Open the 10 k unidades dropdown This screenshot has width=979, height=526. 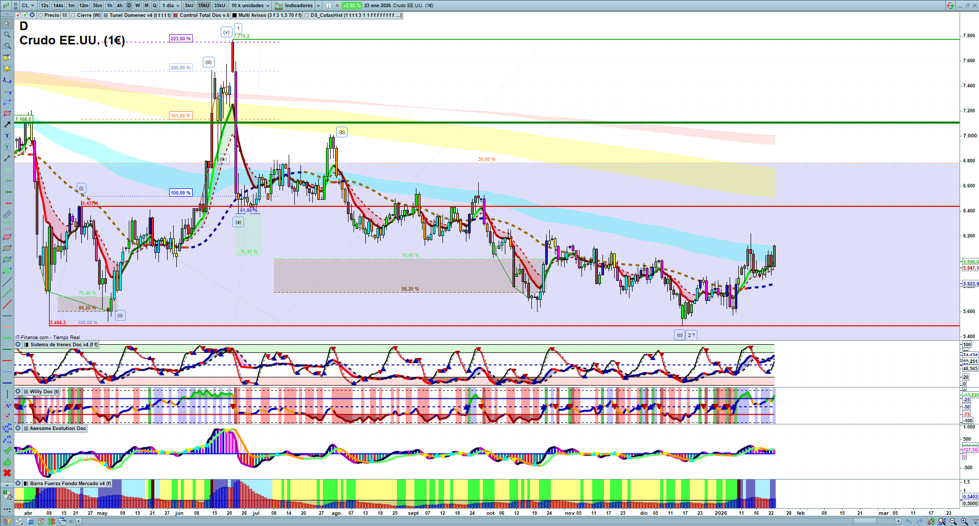coord(250,6)
